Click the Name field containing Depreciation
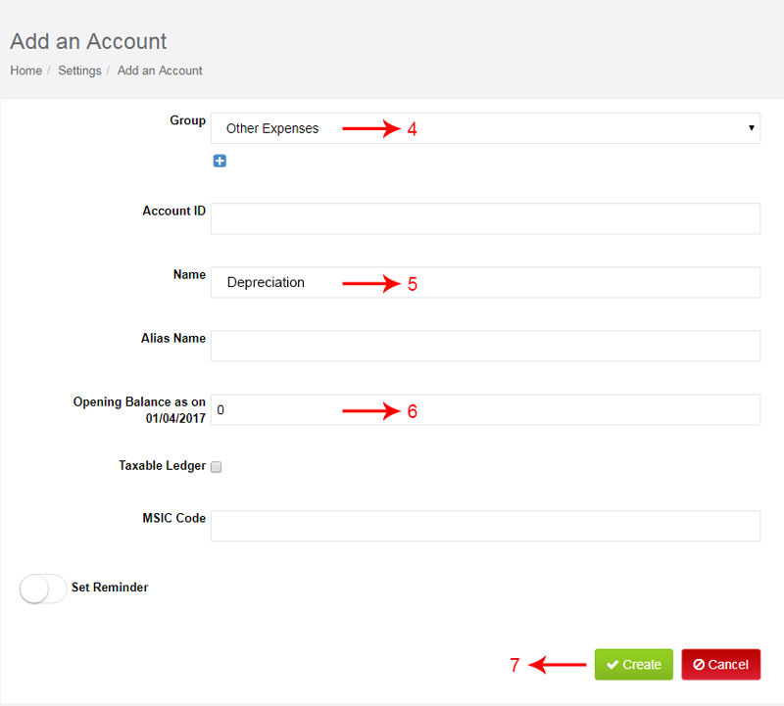Image resolution: width=784 pixels, height=706 pixels. [485, 282]
